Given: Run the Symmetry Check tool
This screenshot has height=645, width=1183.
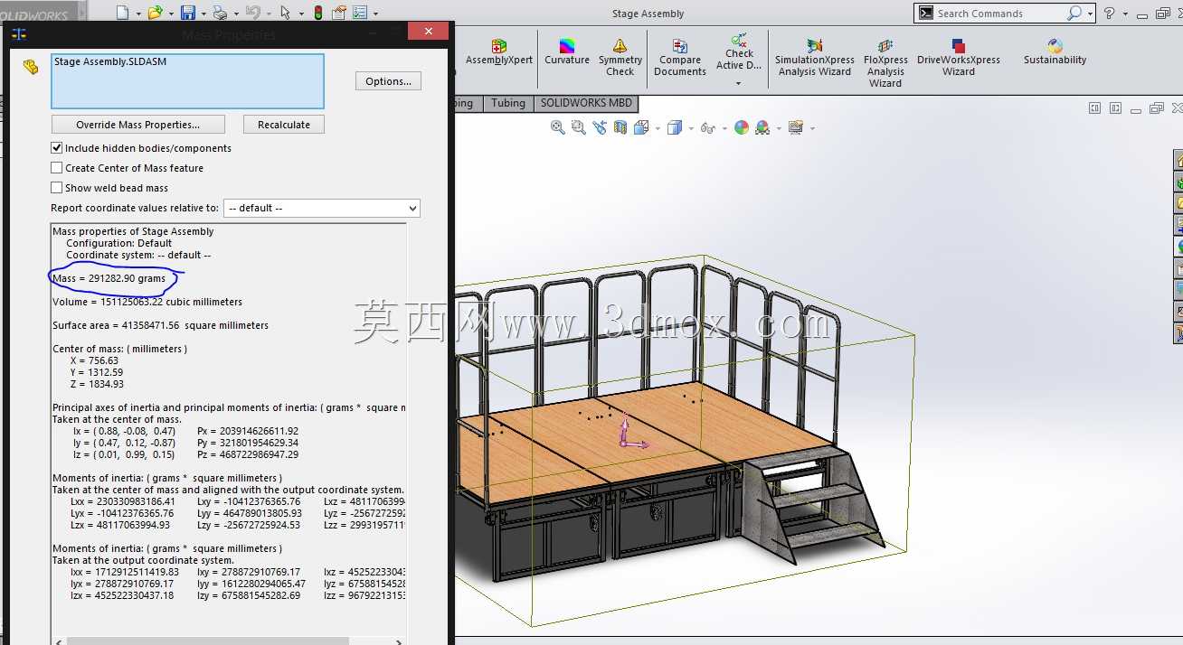Looking at the screenshot, I should (620, 58).
